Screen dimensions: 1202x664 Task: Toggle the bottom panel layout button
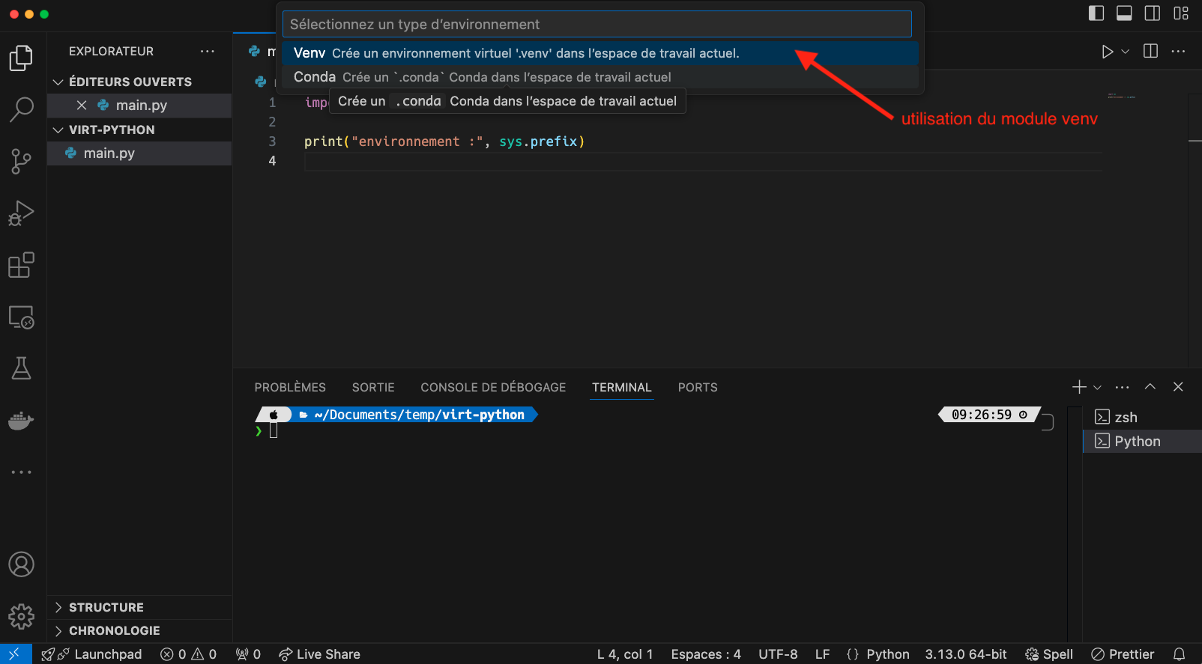pyautogui.click(x=1124, y=13)
